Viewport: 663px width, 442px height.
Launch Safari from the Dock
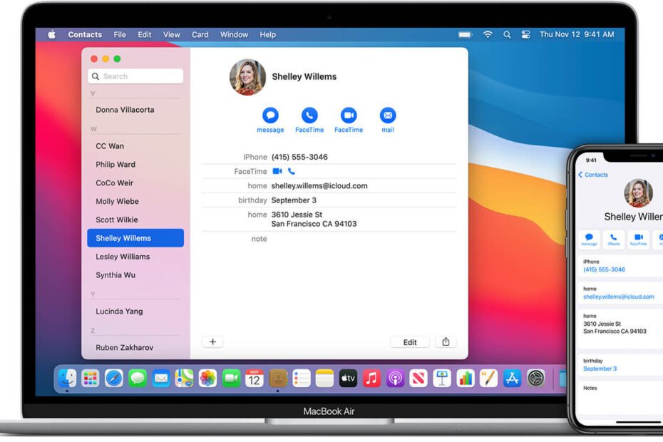114,378
